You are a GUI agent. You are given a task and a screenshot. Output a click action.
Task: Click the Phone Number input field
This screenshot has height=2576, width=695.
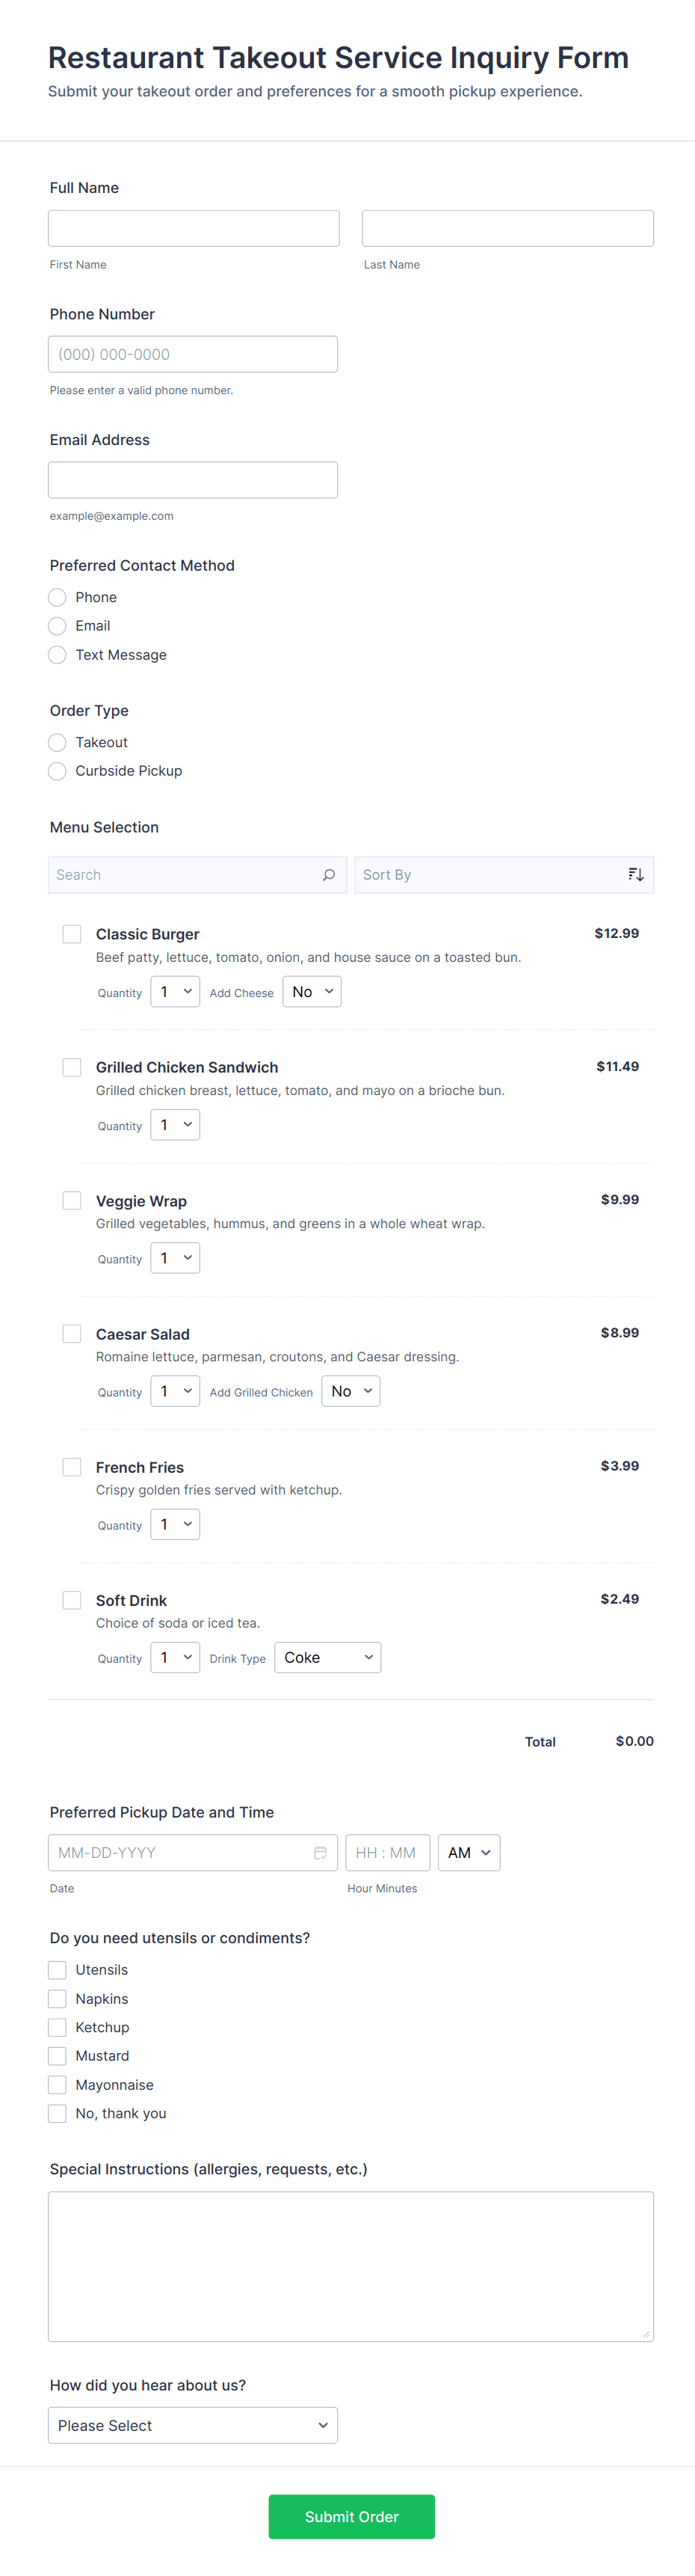click(x=193, y=354)
